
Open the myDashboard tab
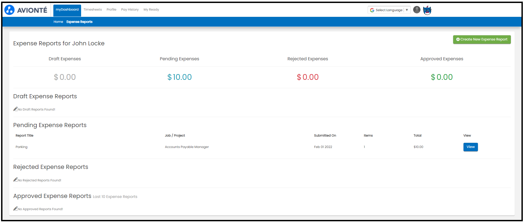[67, 10]
